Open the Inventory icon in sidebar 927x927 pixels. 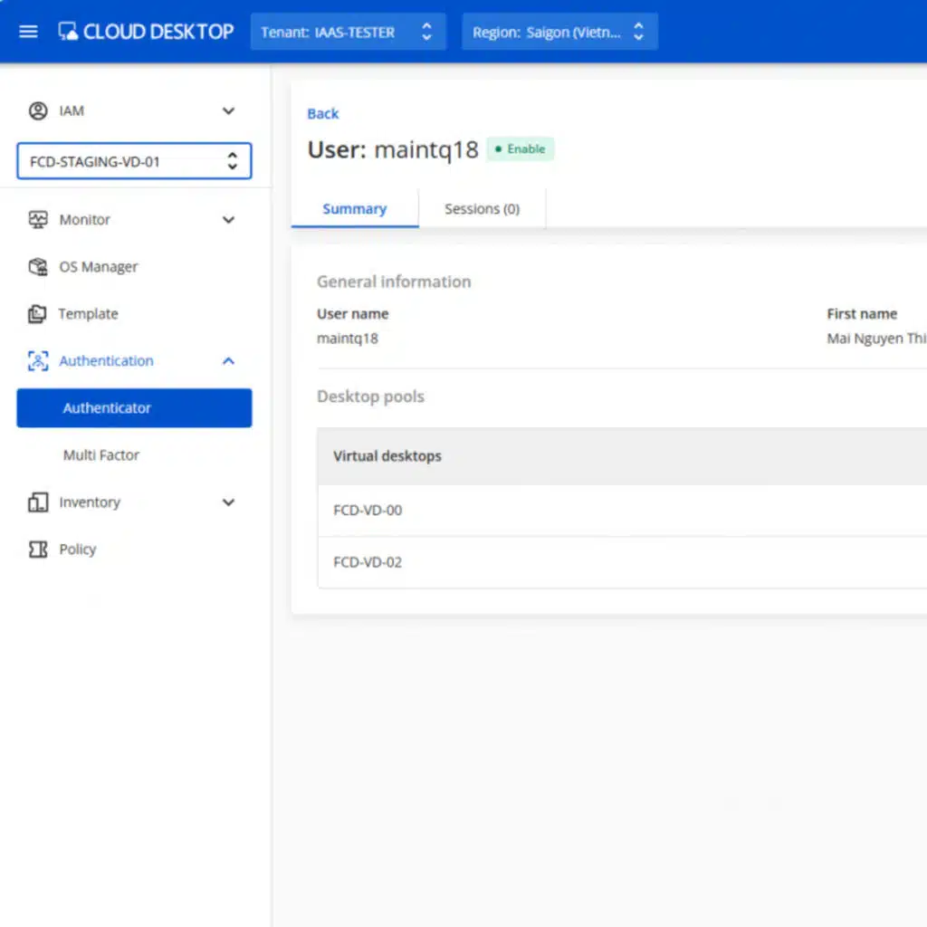tap(37, 502)
